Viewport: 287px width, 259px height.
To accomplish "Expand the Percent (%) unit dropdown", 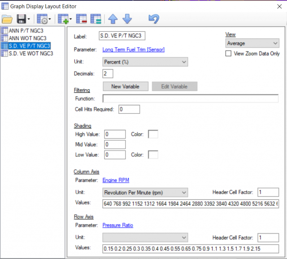I will pos(144,62).
